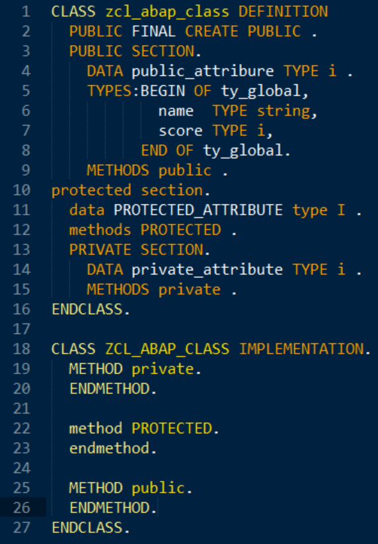The image size is (378, 544).
Task: Click the DEFINITION keyword on line 1
Action: tap(283, 12)
